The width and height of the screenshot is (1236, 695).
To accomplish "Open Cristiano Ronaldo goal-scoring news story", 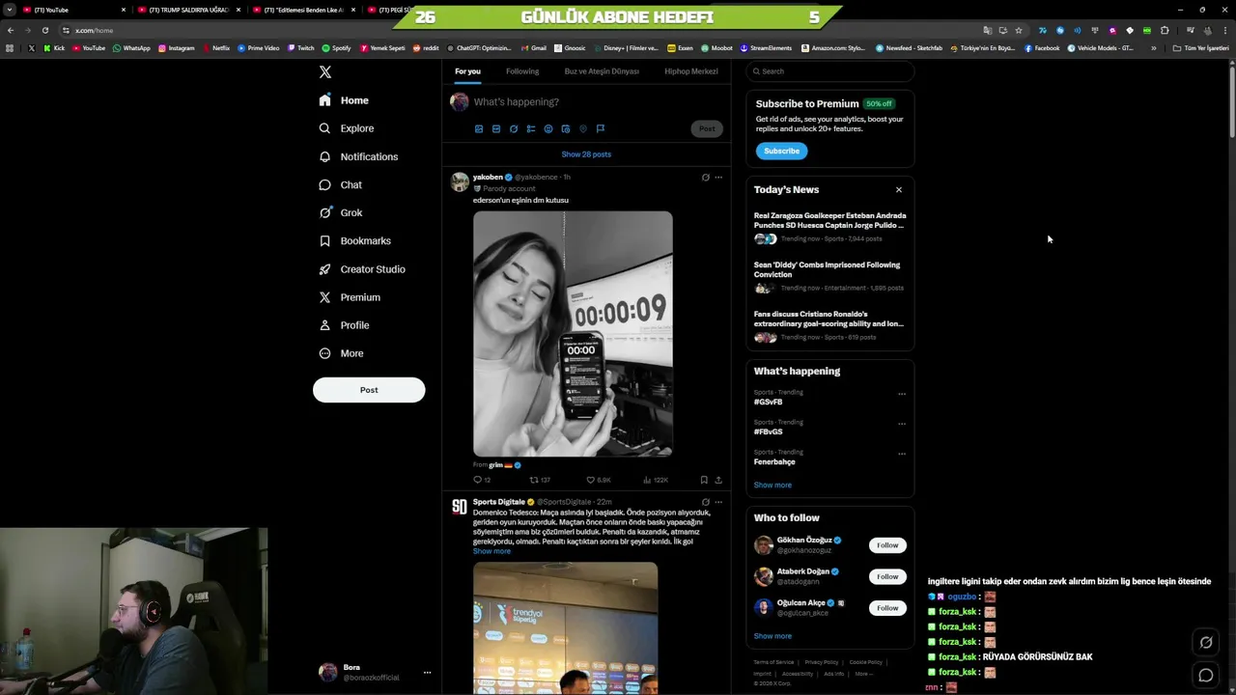I will point(829,326).
